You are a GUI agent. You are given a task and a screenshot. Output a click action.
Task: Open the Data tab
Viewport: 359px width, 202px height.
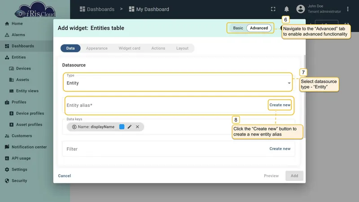(70, 48)
